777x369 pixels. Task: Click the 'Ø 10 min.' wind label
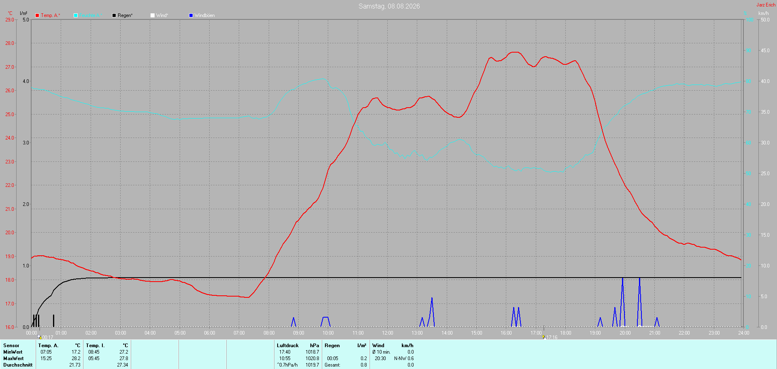pyautogui.click(x=382, y=352)
